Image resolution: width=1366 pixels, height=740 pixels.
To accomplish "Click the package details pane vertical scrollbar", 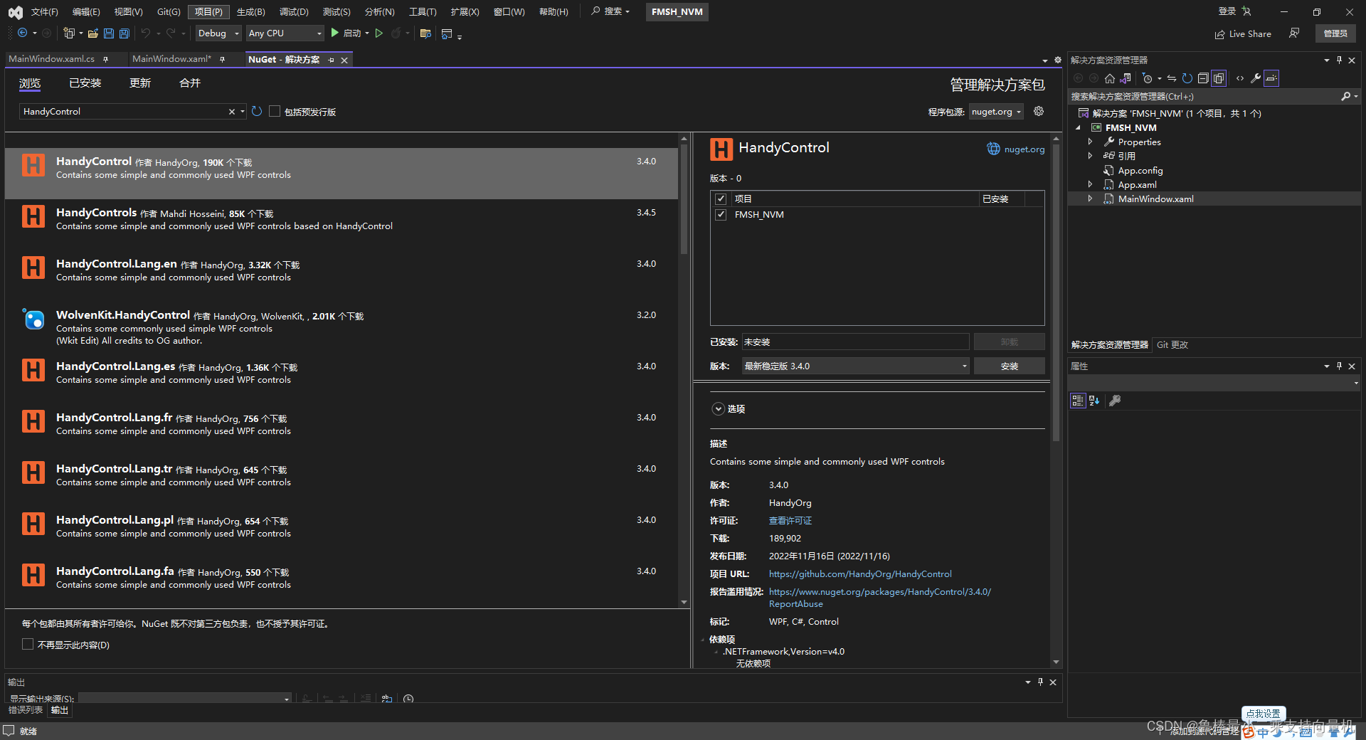I will tap(1056, 292).
